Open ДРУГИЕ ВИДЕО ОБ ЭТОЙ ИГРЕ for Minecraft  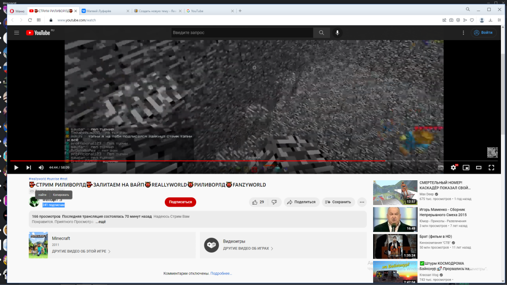(81, 251)
